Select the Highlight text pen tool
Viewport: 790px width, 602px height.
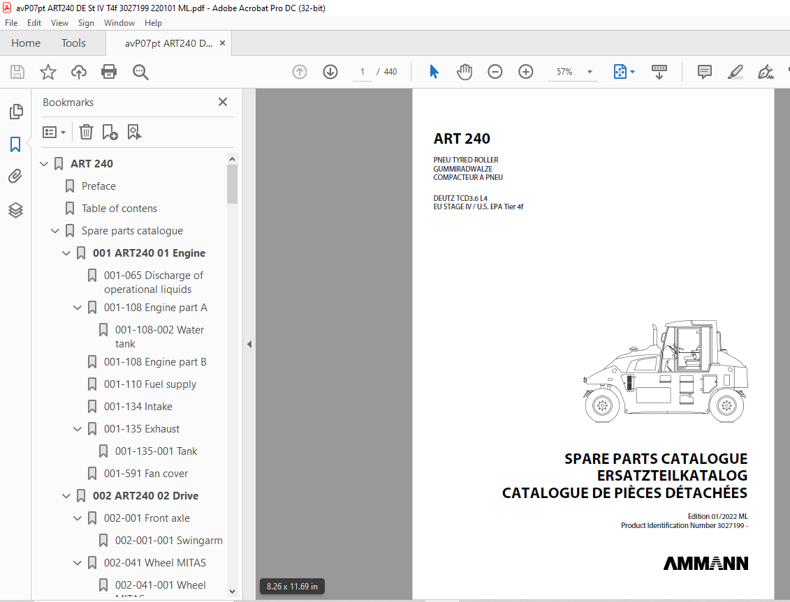[736, 72]
